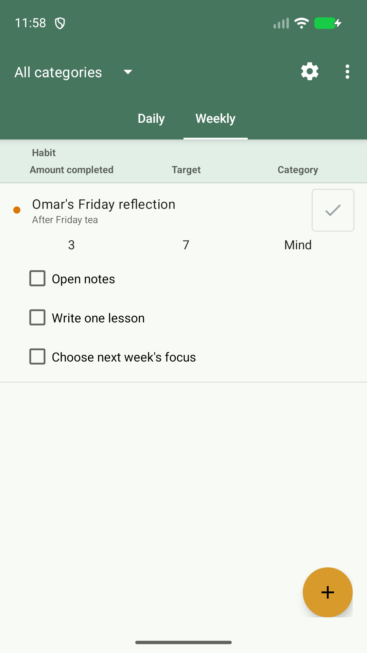The width and height of the screenshot is (367, 653).
Task: Switch to the Daily tab
Action: 151,118
